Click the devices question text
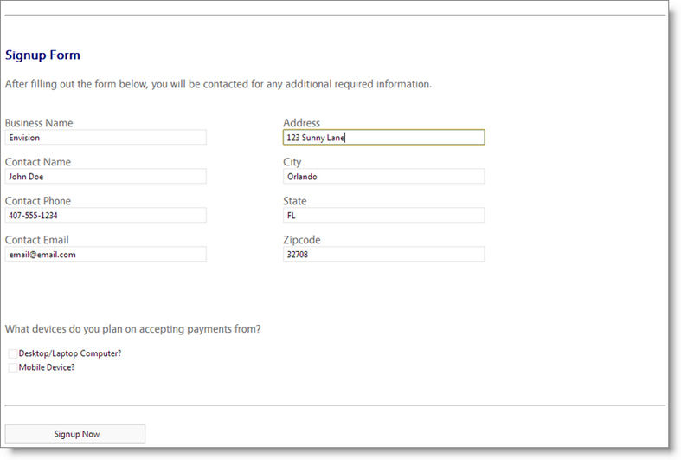 point(133,329)
